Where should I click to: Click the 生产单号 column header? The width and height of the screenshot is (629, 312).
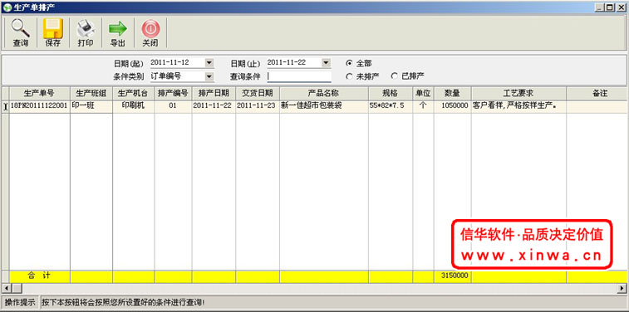pos(40,93)
